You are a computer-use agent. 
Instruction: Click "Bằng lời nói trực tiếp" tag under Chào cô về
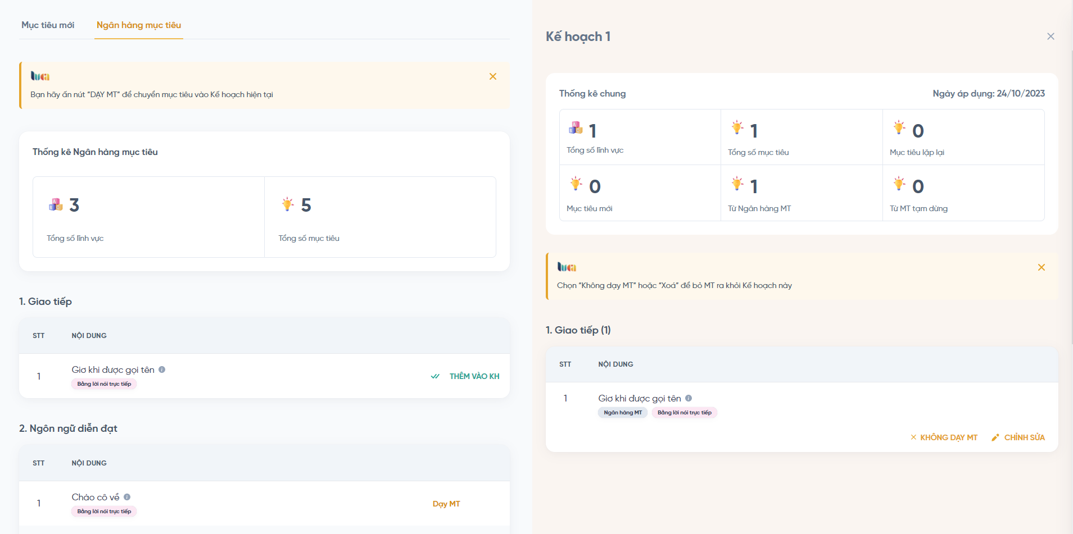point(104,512)
